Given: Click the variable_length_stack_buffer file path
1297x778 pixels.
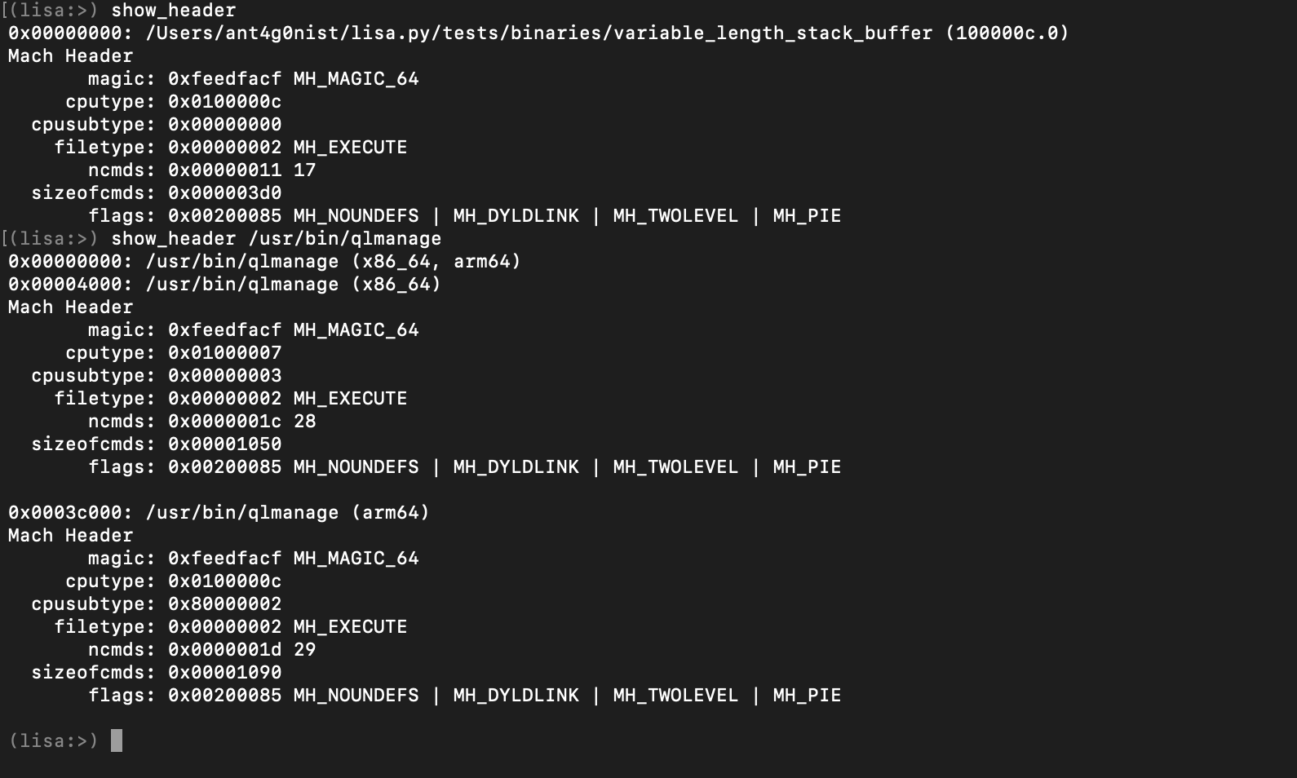Looking at the screenshot, I should tap(538, 33).
